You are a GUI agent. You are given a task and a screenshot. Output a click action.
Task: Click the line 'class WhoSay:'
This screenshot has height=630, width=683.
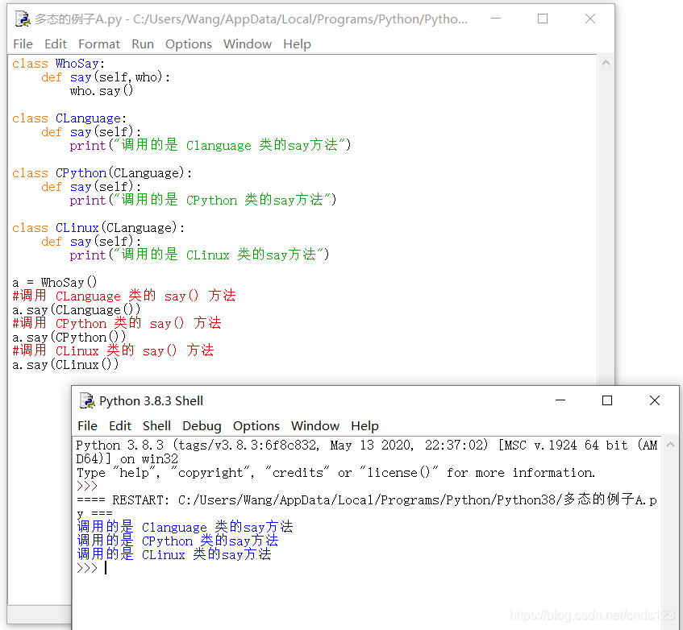58,64
